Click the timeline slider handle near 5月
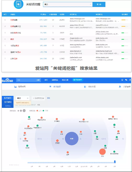132x172 pixels. point(115,162)
